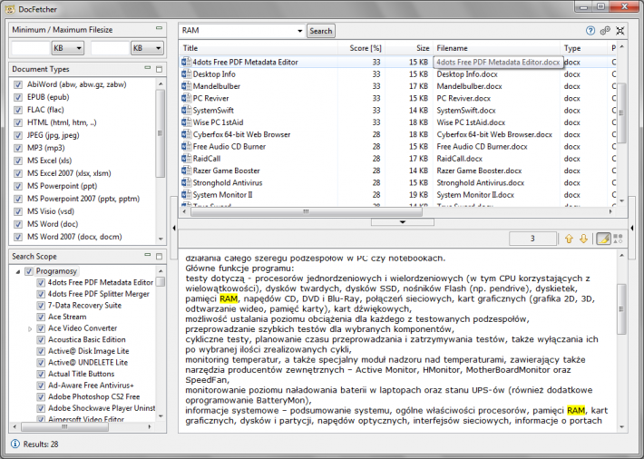644x459 pixels.
Task: Sort results by Filename column
Action: (496, 48)
